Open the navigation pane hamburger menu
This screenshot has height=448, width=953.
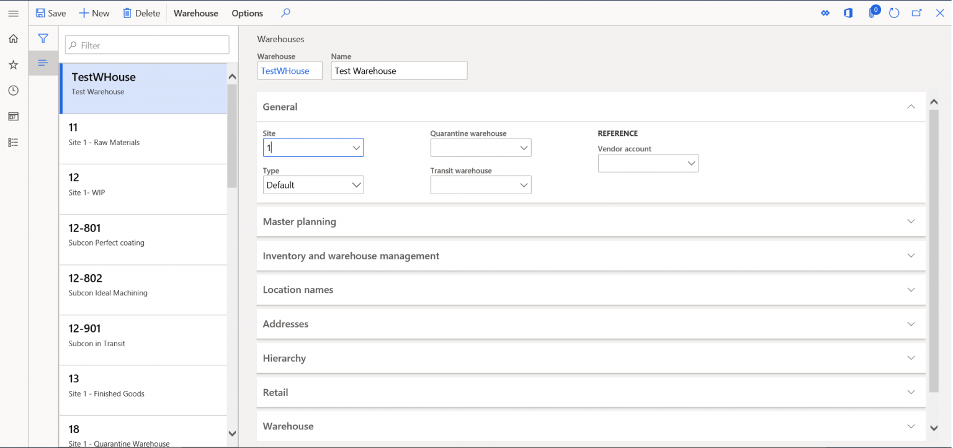[x=13, y=12]
